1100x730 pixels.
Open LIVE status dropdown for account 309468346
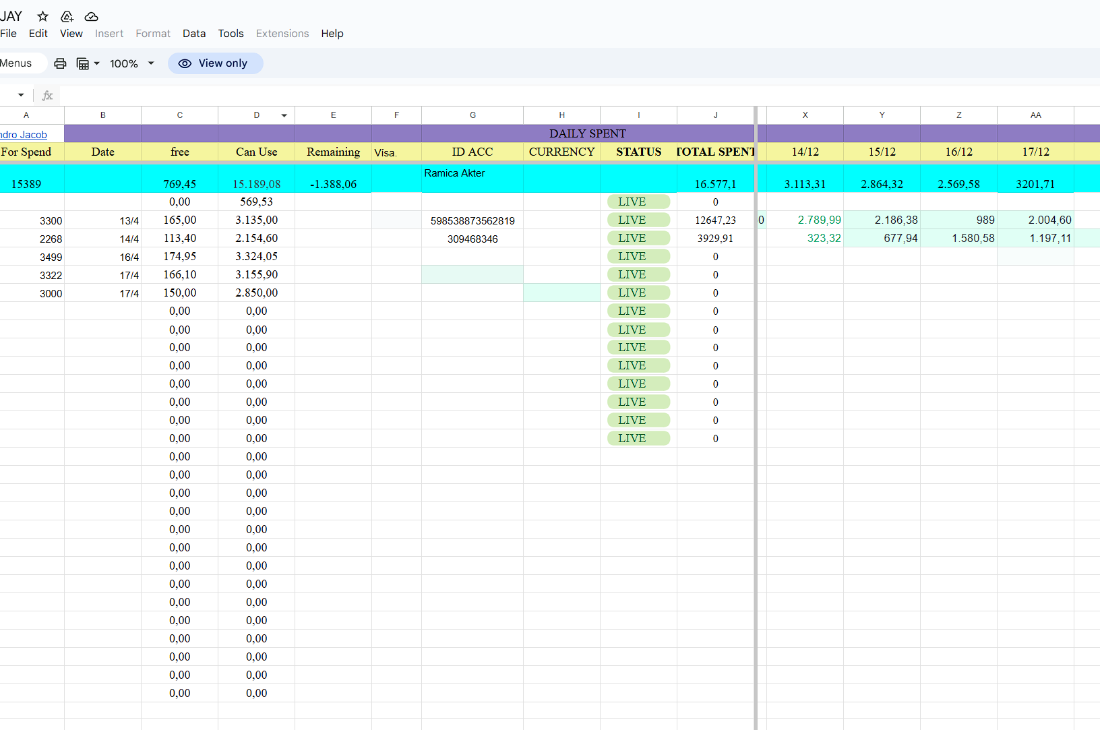click(x=638, y=238)
